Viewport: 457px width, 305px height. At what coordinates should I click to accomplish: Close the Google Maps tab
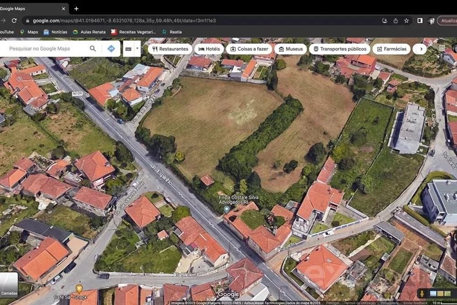[63, 9]
